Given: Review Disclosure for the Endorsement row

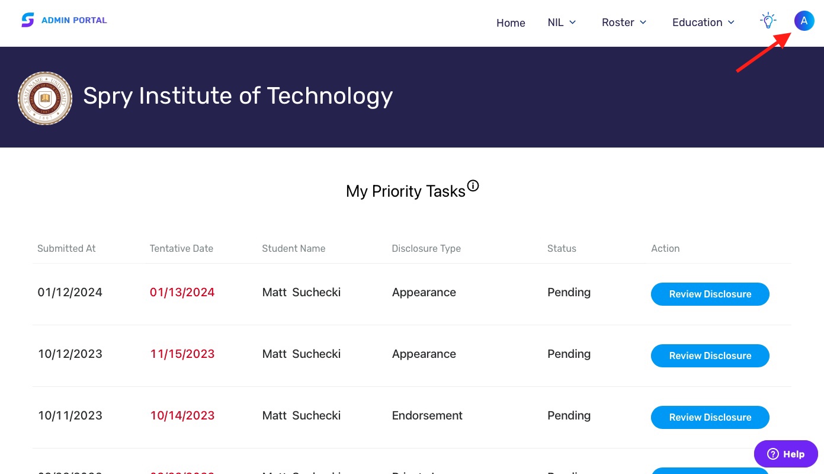Looking at the screenshot, I should point(710,417).
